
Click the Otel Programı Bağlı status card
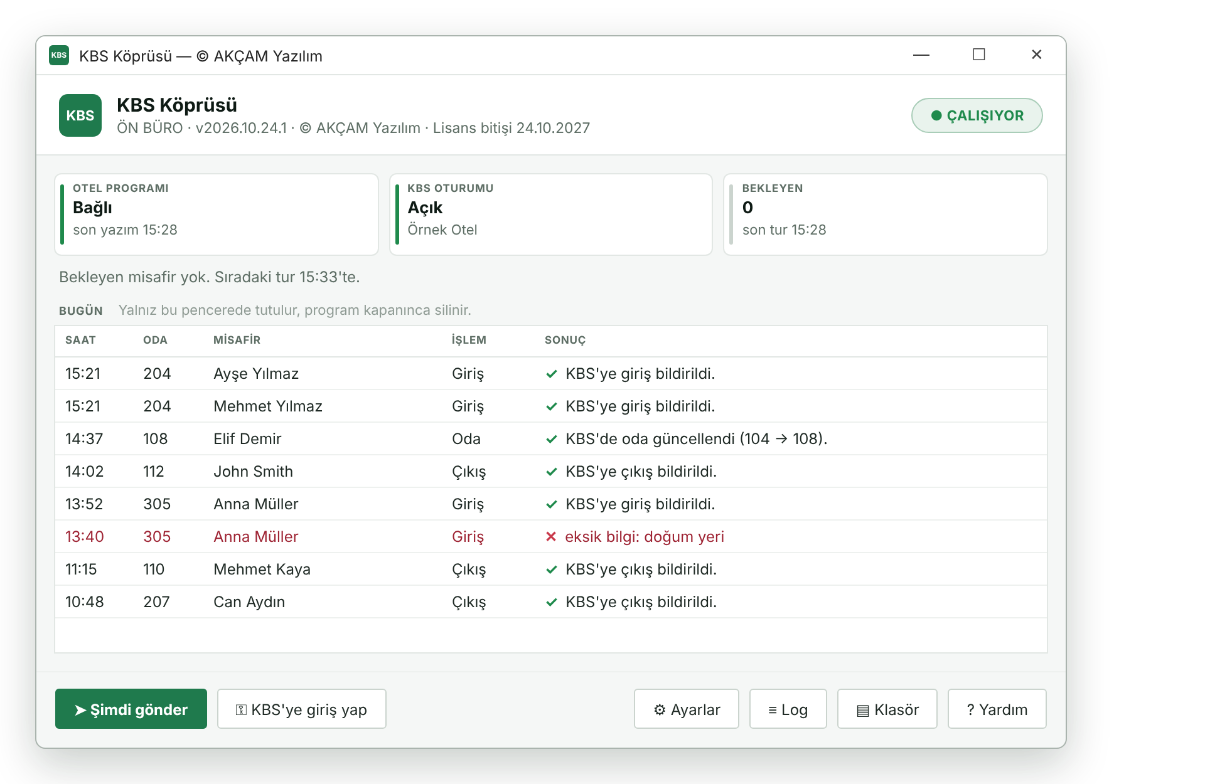click(x=217, y=215)
